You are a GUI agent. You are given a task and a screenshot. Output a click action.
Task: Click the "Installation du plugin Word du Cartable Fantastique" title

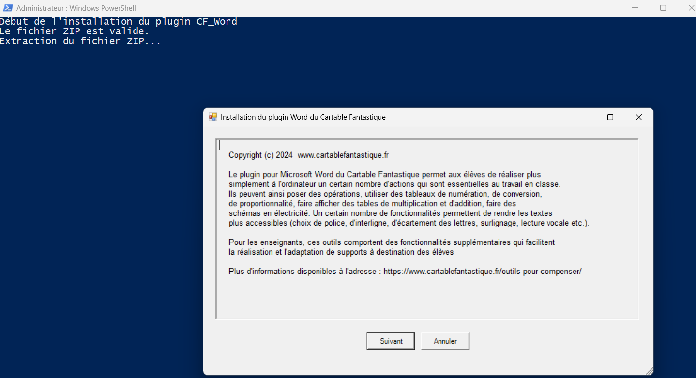click(x=303, y=117)
